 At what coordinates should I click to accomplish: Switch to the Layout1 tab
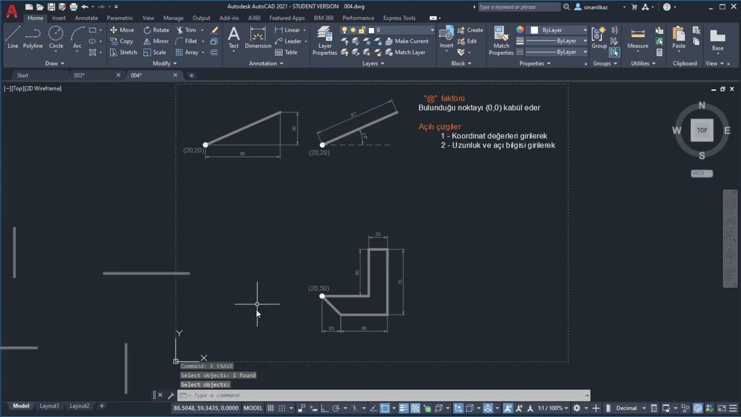(x=49, y=406)
